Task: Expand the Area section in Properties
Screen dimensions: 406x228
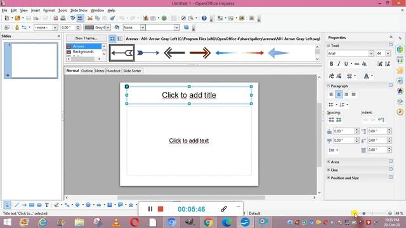Action: (x=329, y=162)
